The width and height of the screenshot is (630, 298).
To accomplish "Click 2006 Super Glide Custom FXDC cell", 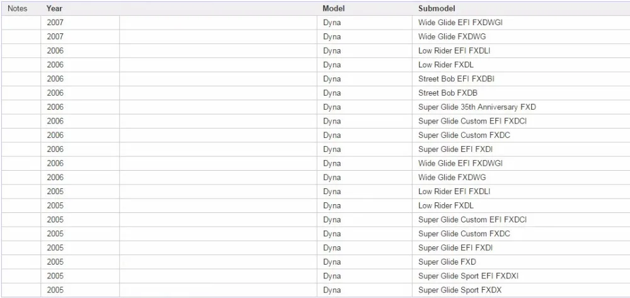I will click(464, 135).
